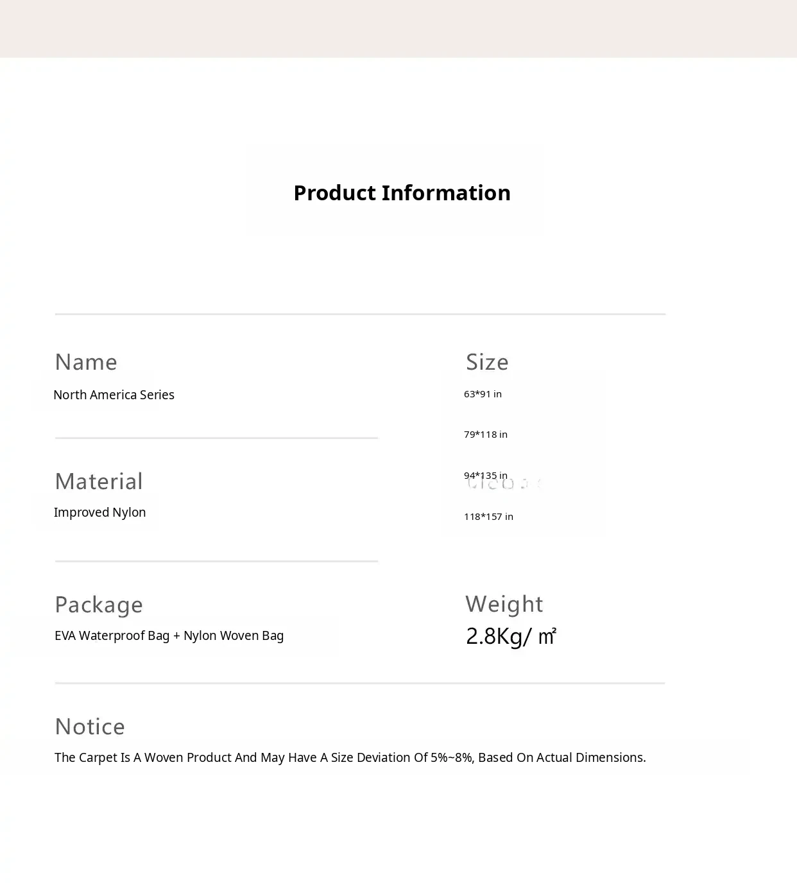Screen dimensions: 797x889
Task: Click the beige banner at the top
Action: 398,29
